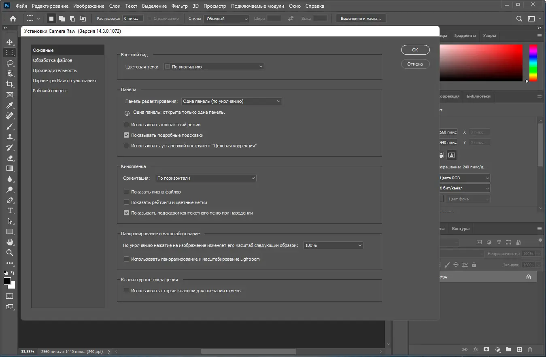Toggle the устаревший инструмент "Целевая коррекция" checkbox
This screenshot has width=546, height=357.
127,145
